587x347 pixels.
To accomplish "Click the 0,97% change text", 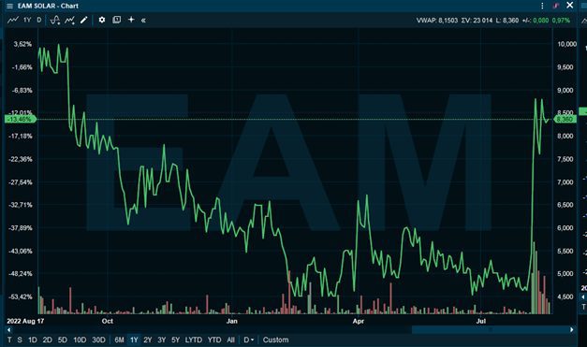I will 561,21.
